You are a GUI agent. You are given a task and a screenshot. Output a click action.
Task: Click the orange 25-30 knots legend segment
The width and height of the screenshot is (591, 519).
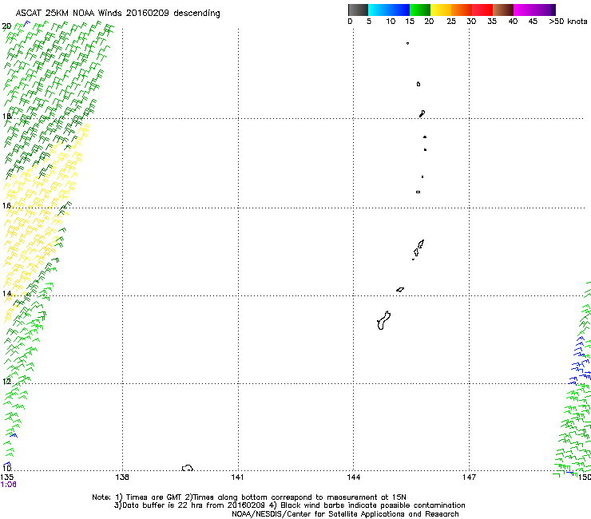click(x=462, y=10)
